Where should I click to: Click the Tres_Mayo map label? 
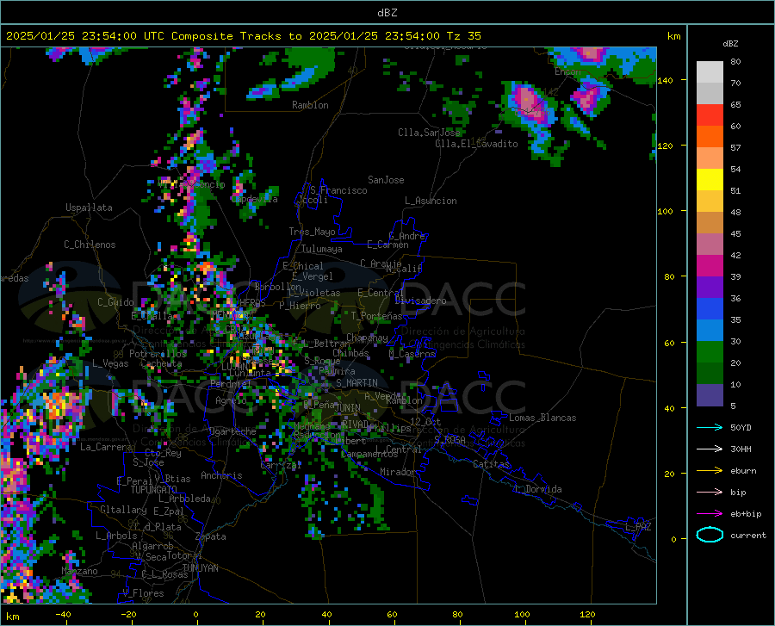pyautogui.click(x=312, y=232)
